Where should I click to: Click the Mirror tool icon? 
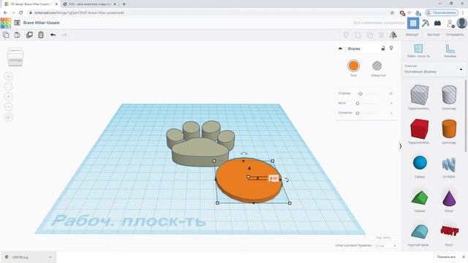click(x=393, y=35)
